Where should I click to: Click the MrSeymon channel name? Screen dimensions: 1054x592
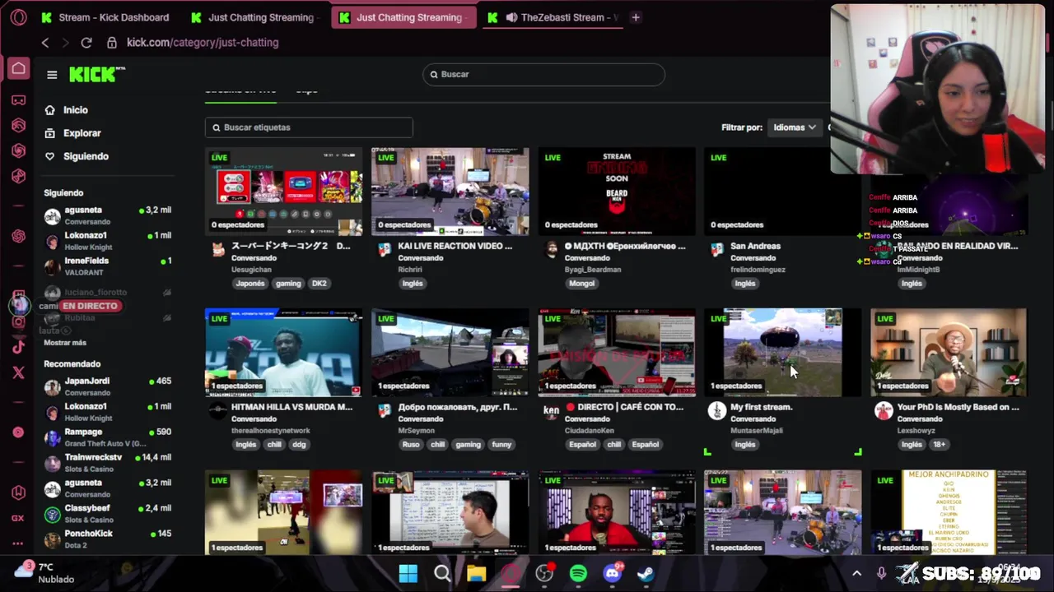(417, 431)
